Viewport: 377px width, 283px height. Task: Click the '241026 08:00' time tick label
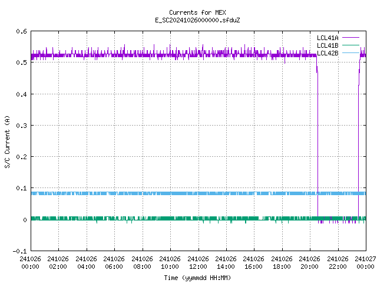point(142,263)
